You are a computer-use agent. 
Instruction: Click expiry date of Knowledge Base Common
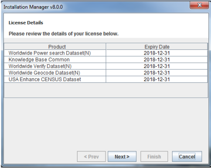click(157, 60)
